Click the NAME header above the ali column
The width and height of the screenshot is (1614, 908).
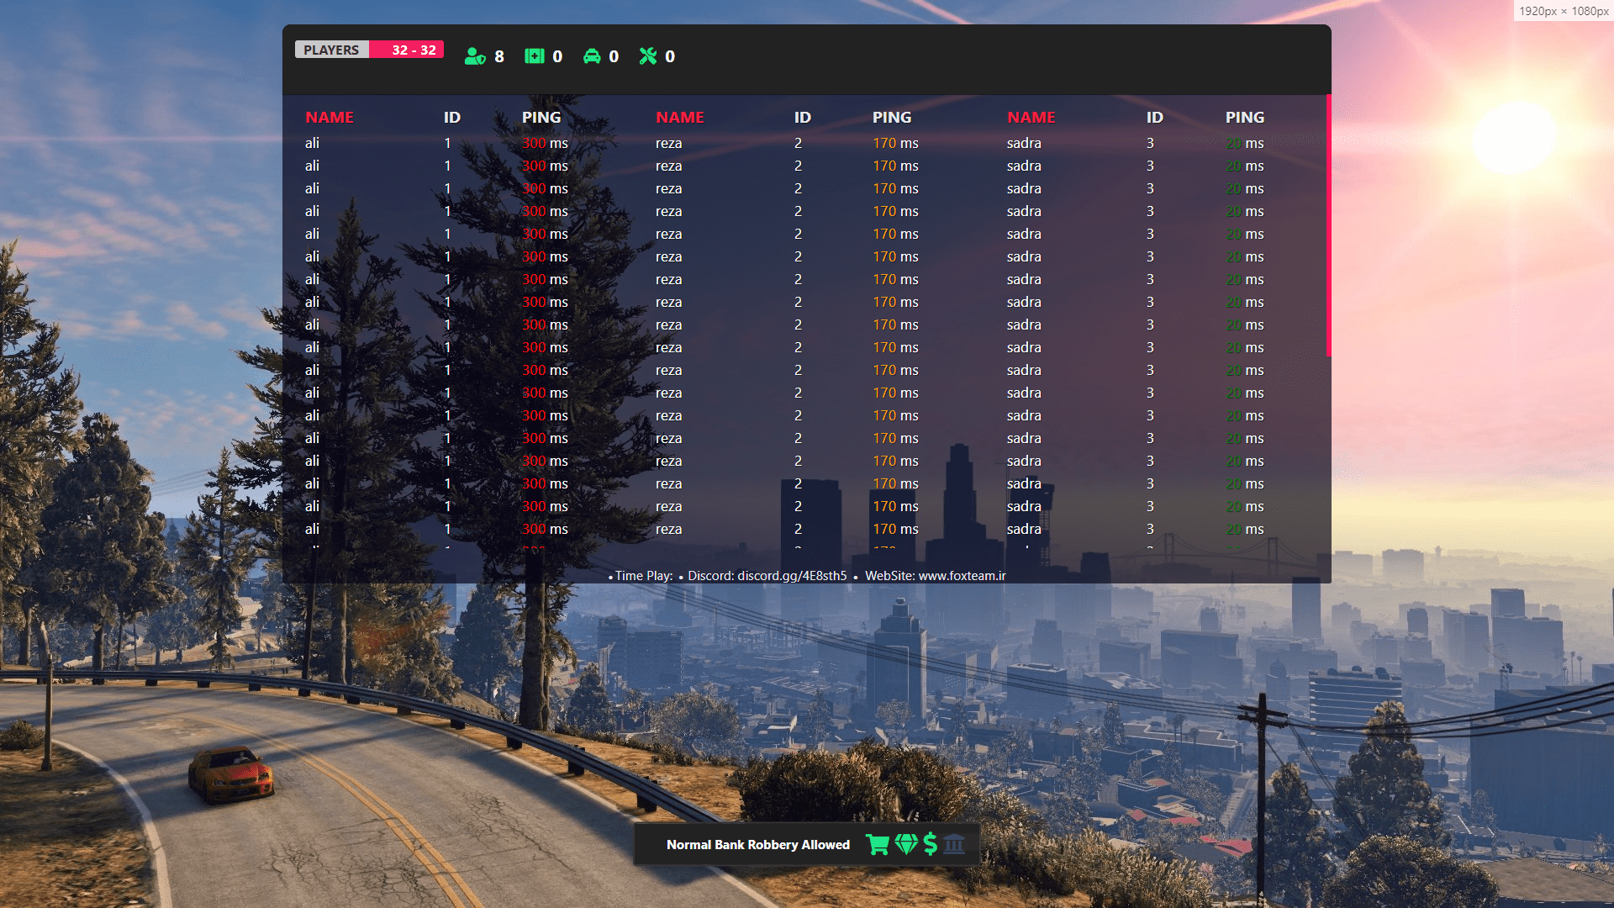point(330,118)
